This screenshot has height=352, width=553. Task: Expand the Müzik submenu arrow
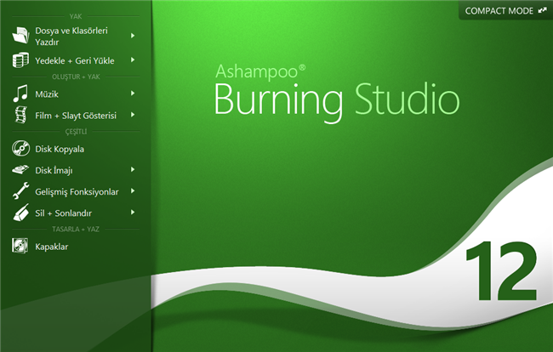(x=133, y=94)
